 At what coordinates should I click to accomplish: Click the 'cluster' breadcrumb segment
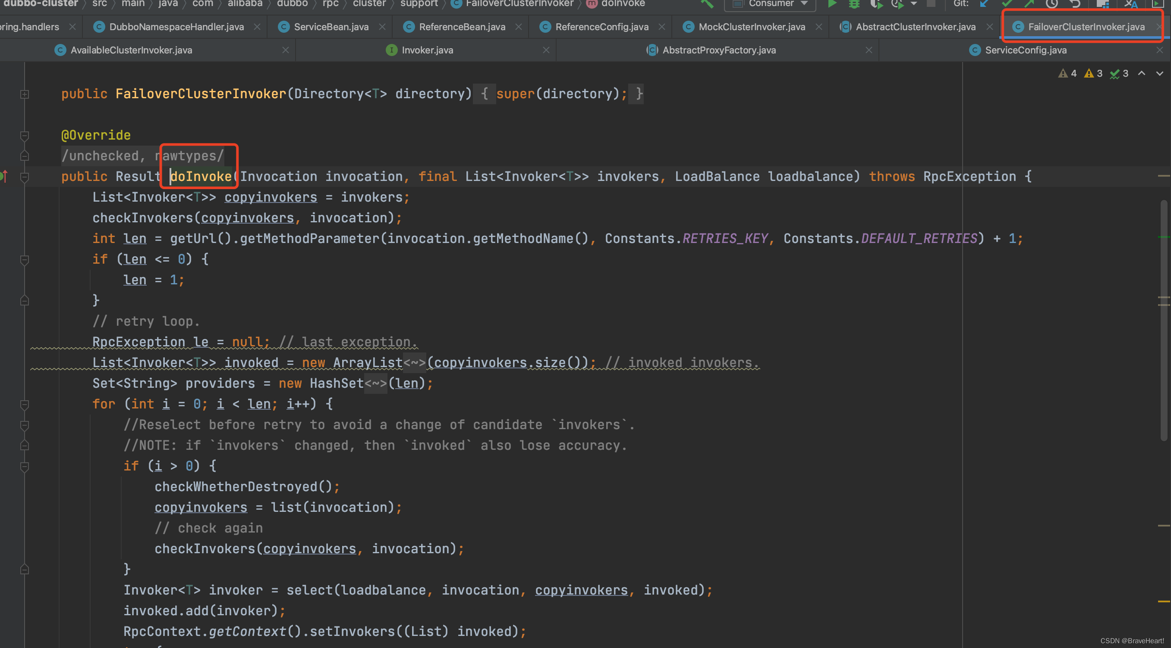[x=369, y=3]
